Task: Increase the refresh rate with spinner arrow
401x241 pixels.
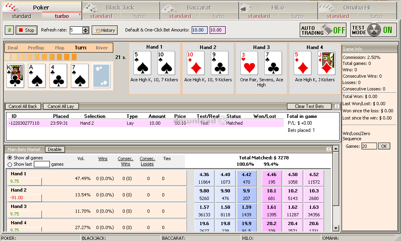Action: pyautogui.click(x=86, y=29)
